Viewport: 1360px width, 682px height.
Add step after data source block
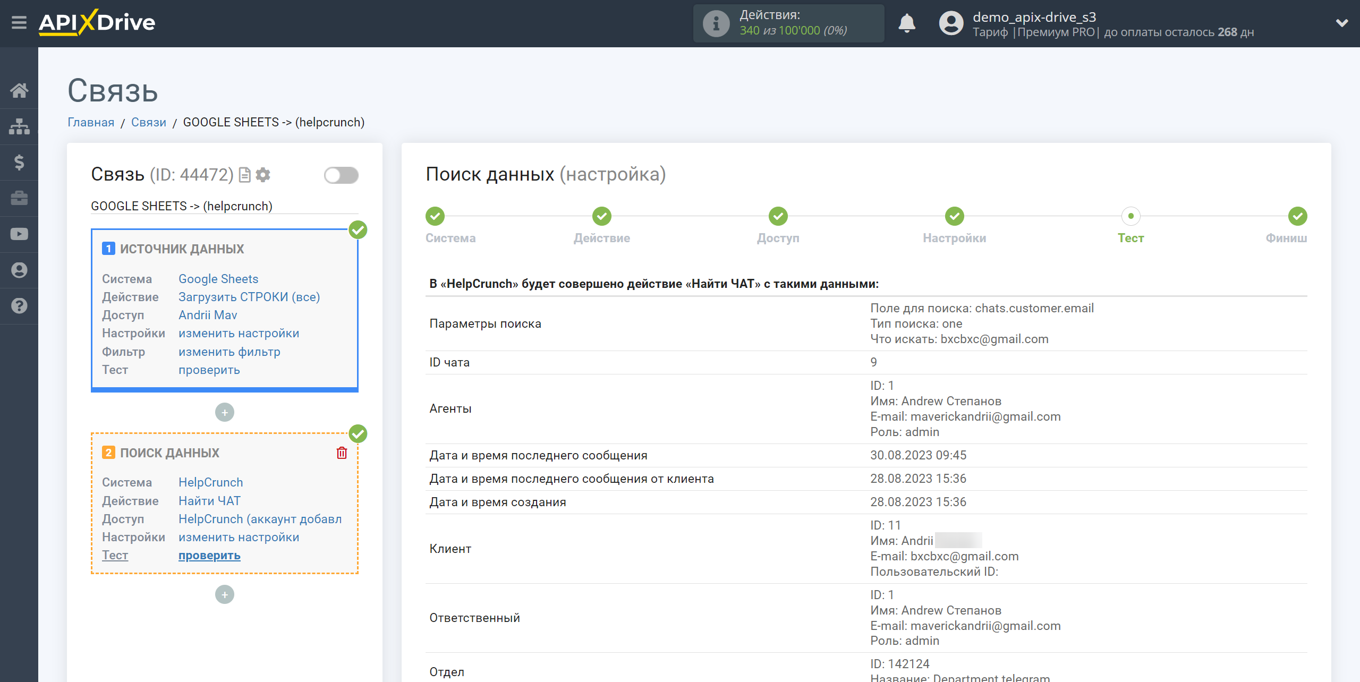(225, 412)
